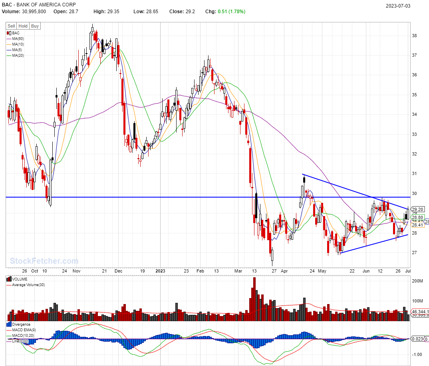Click the chart title BAC - BANK OF AMERICA CORP
The image size is (429, 366).
39,5
